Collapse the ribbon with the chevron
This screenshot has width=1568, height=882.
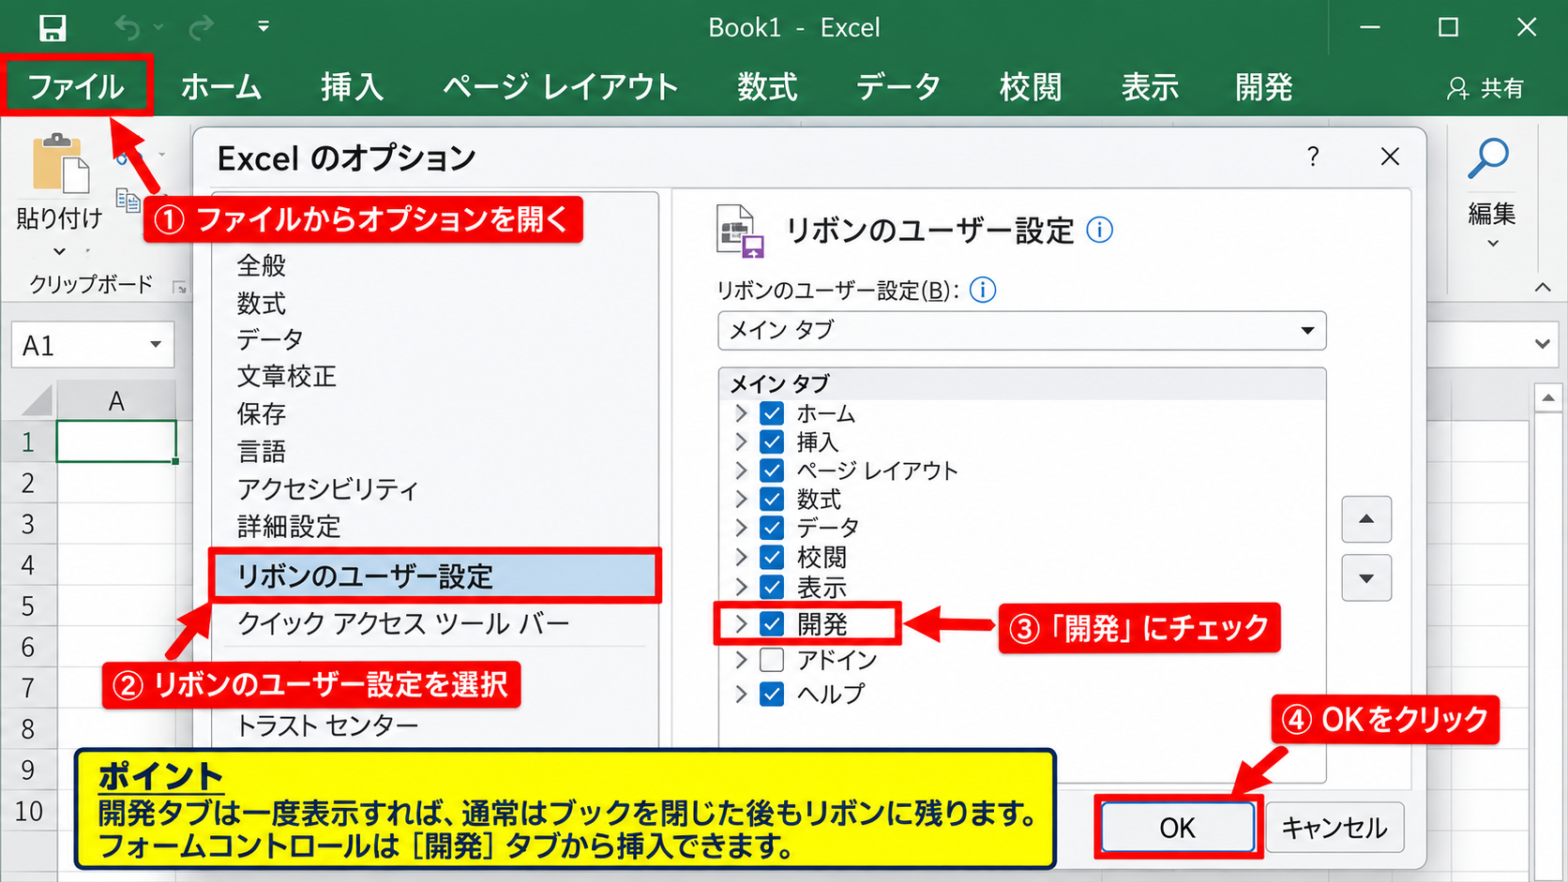tap(1543, 288)
